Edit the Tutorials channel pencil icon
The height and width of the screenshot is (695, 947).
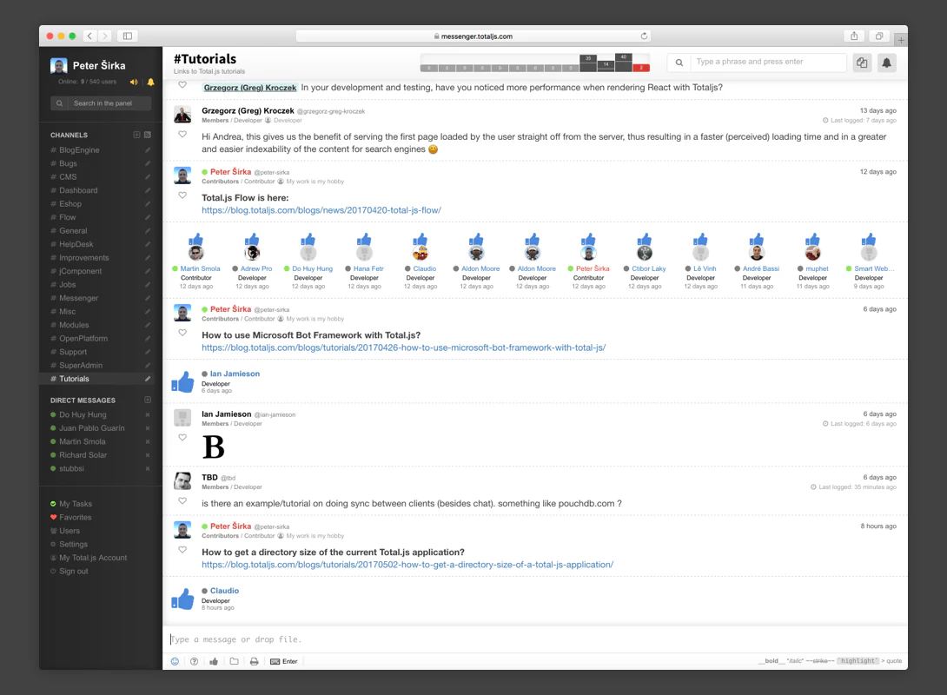coord(148,379)
